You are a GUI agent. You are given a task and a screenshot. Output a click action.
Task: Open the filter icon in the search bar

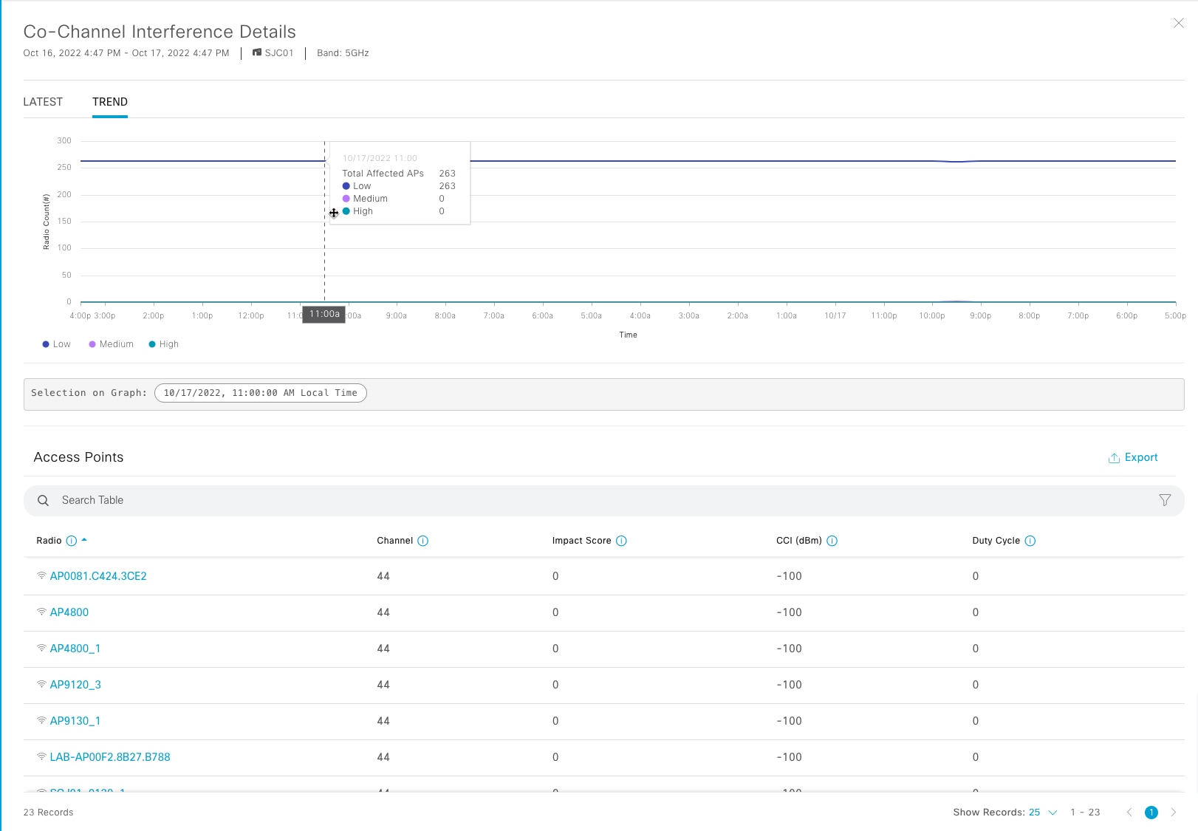point(1165,500)
